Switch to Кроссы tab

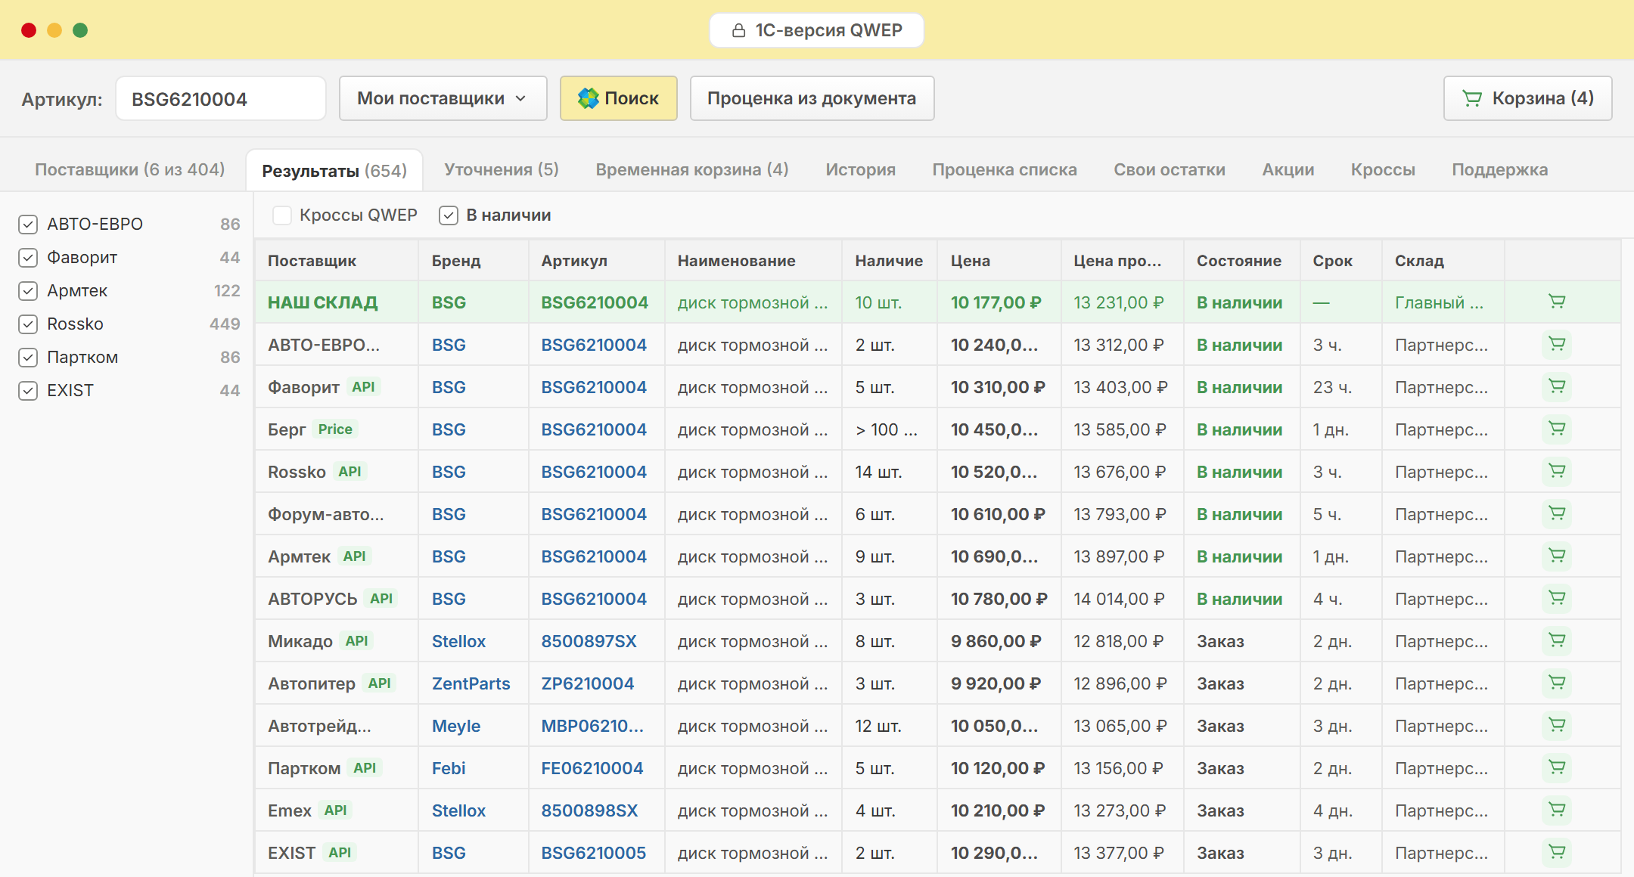tap(1383, 169)
